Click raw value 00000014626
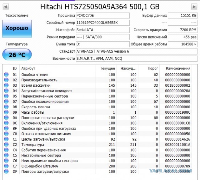 tap(177, 139)
